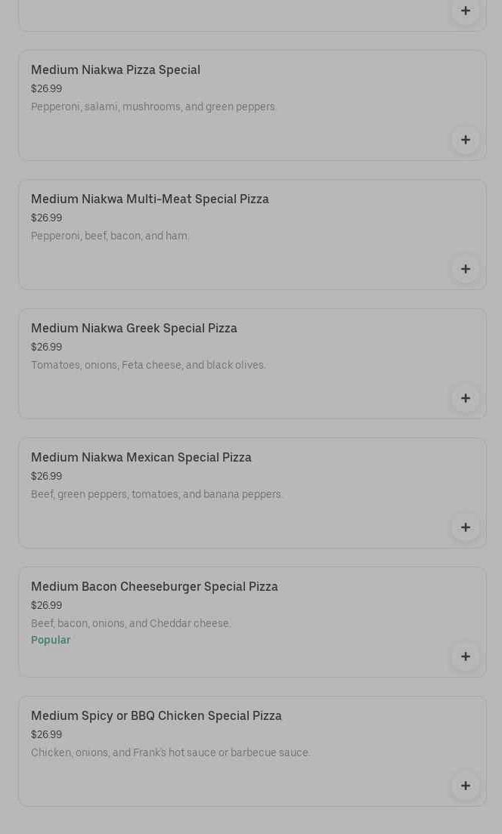Open Medium Spicy or BBQ Chicken Special Pizza title

156,716
